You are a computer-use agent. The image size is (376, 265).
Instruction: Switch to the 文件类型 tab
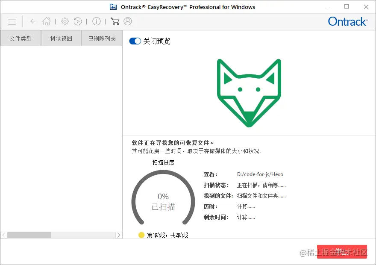click(x=21, y=38)
